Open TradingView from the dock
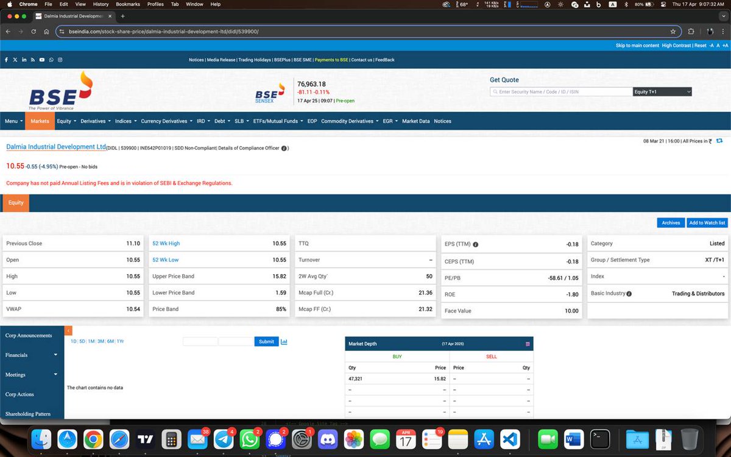The width and height of the screenshot is (731, 457). (145, 439)
